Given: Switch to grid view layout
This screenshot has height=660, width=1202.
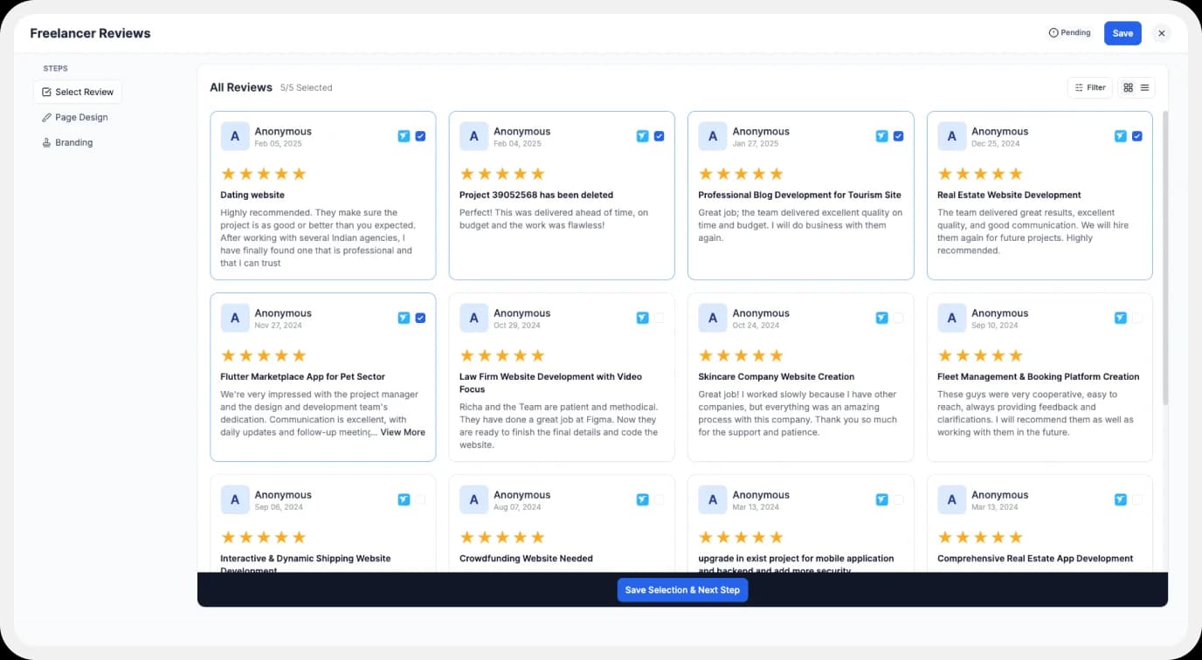Looking at the screenshot, I should click(1128, 87).
